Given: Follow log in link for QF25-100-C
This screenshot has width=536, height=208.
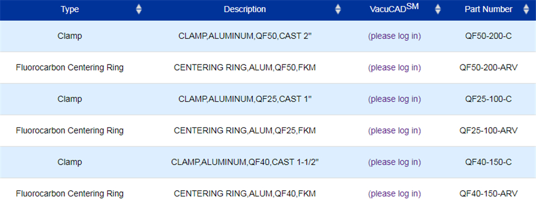Looking at the screenshot, I should click(395, 99).
